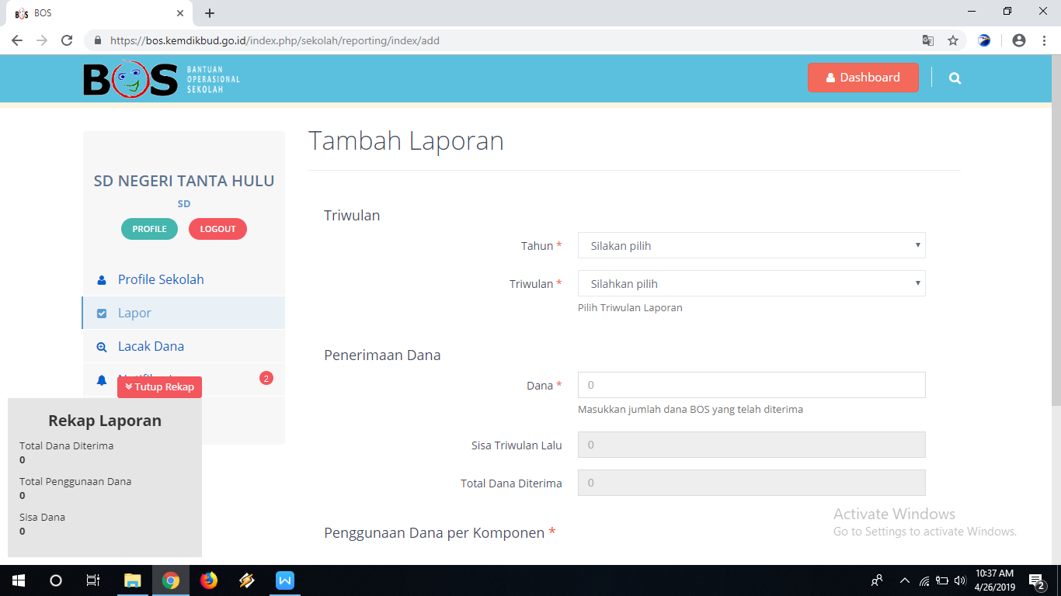1061x596 pixels.
Task: Bookmark the page with the star icon
Action: (x=953, y=40)
